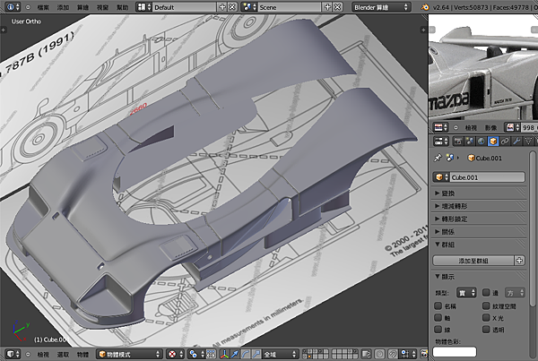The height and width of the screenshot is (361, 538).
Task: Click the Scene name field
Action: pyautogui.click(x=290, y=7)
